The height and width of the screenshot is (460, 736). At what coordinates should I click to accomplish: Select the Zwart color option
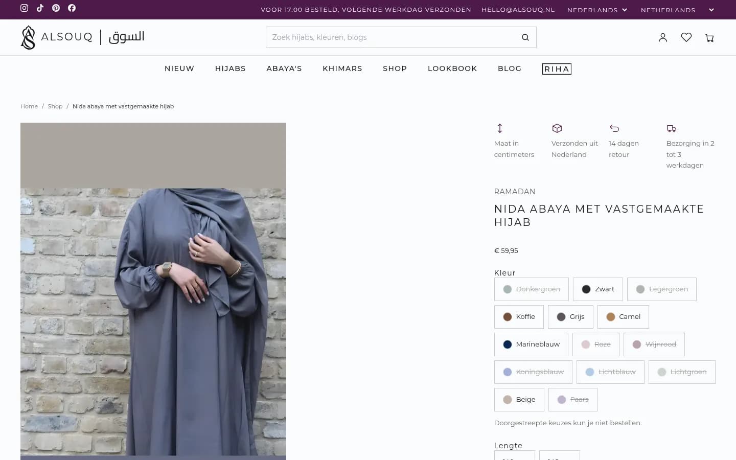pos(598,289)
